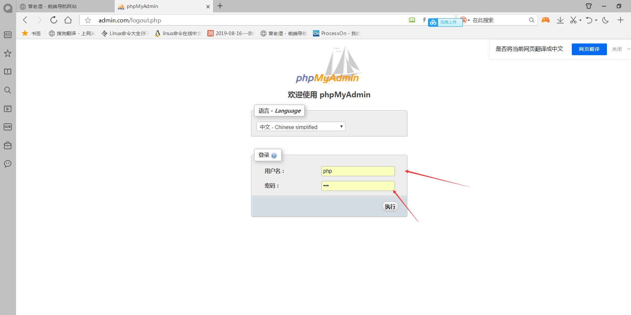This screenshot has width=631, height=315.
Task: Click the lightning speed mode icon
Action: click(424, 20)
